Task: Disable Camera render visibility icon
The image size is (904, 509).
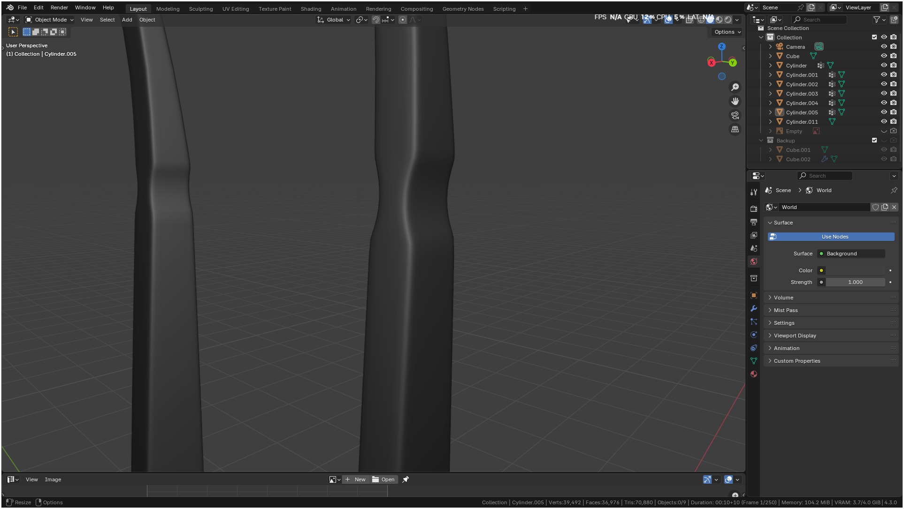Action: click(x=894, y=46)
